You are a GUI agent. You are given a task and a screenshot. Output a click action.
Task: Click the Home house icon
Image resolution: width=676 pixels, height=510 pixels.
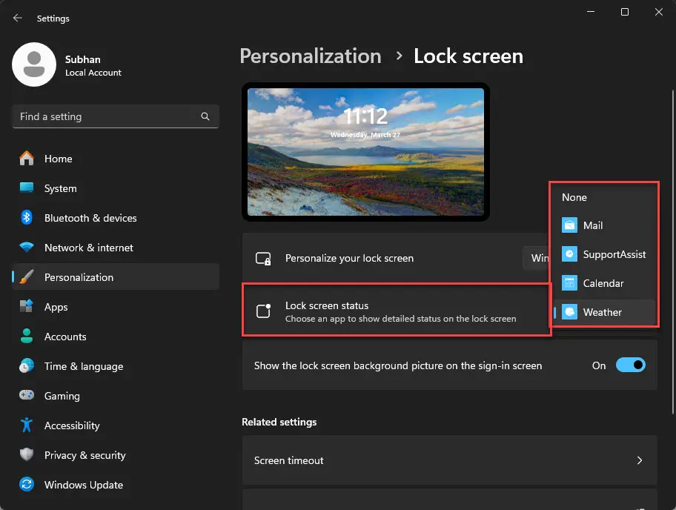(x=27, y=158)
